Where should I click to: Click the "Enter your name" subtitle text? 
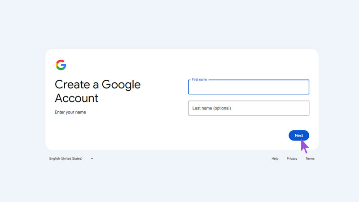tap(70, 112)
